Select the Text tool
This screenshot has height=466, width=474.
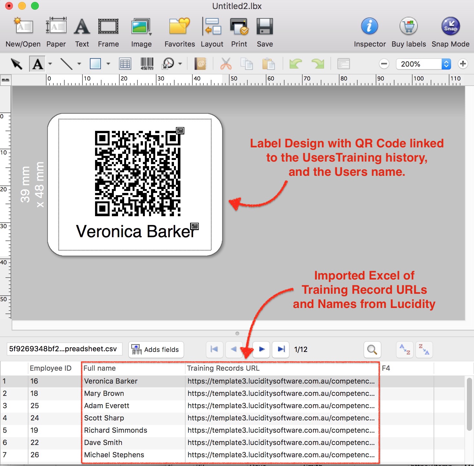tap(38, 64)
